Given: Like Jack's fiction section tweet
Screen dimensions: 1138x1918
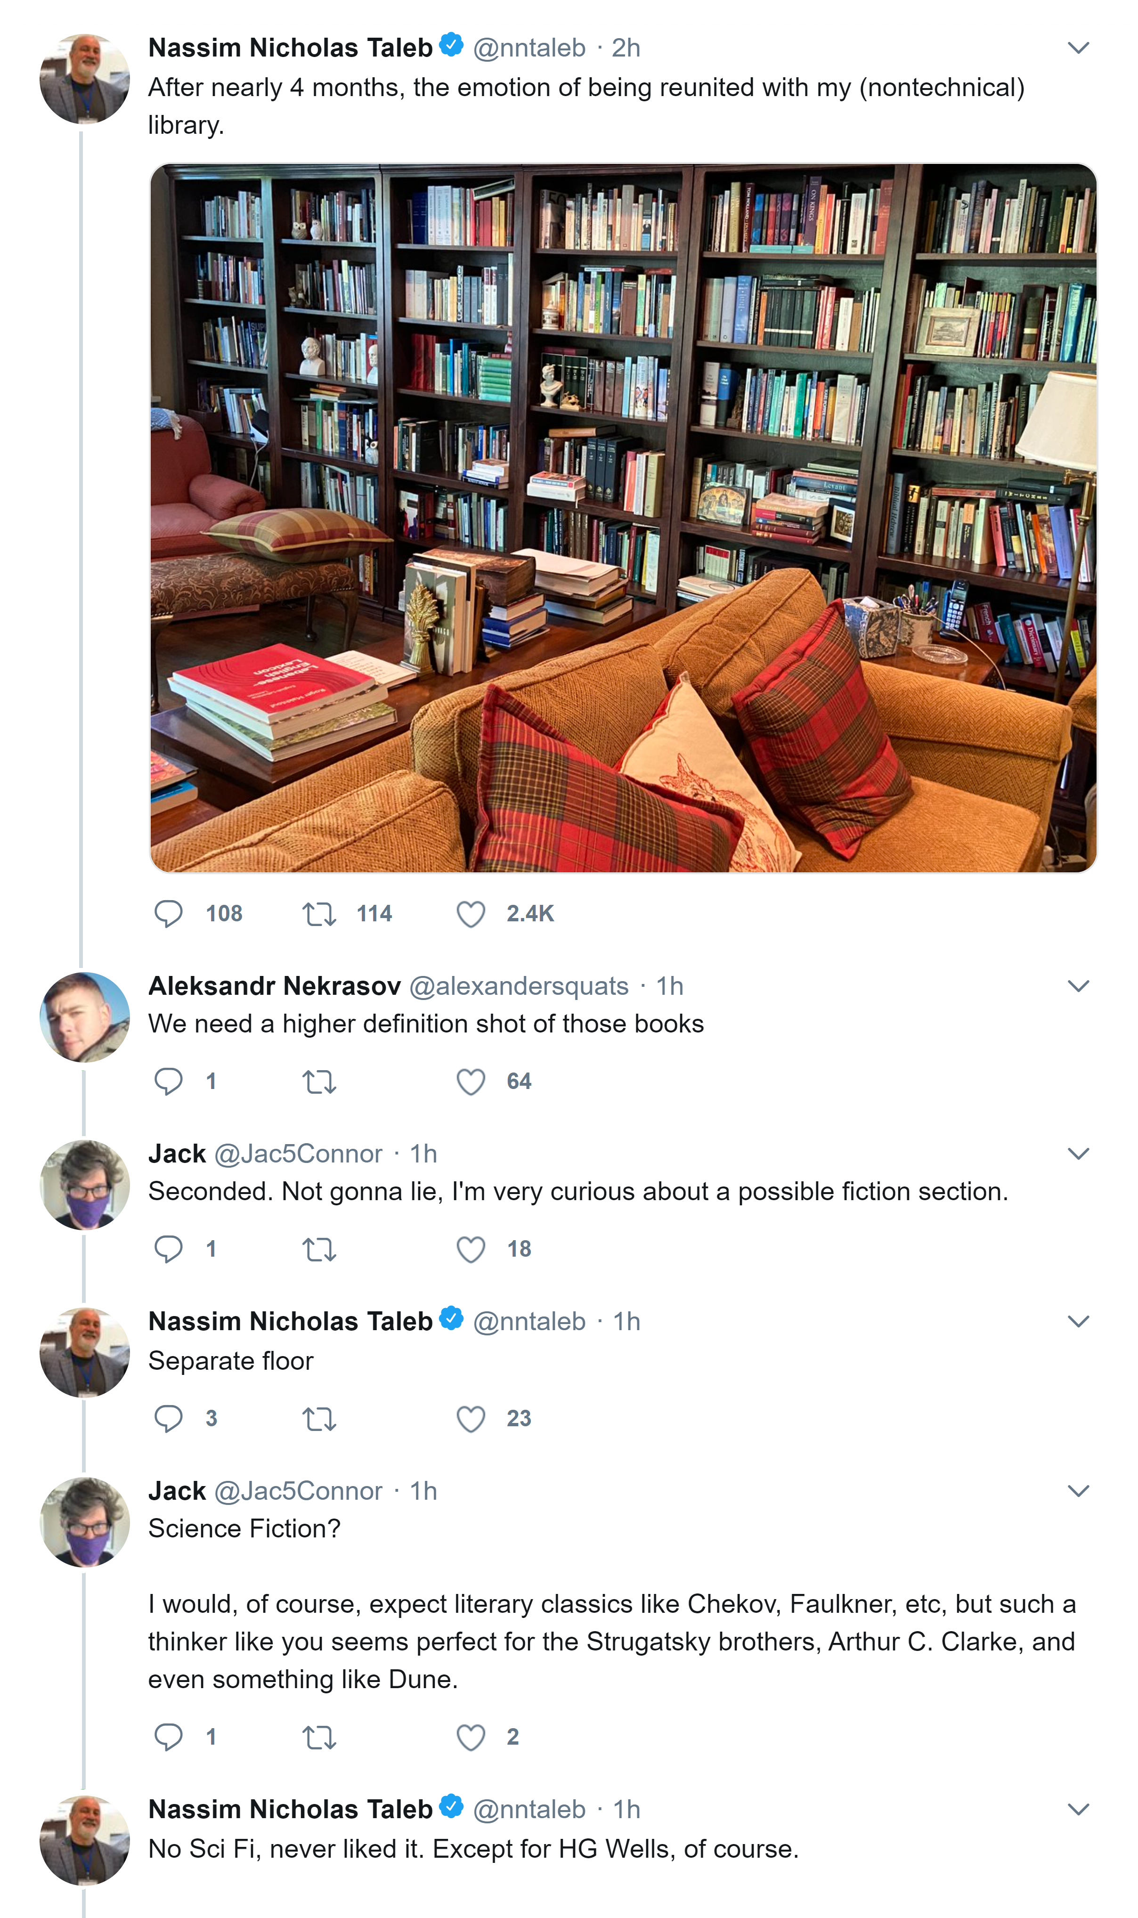Looking at the screenshot, I should pos(471,1250).
